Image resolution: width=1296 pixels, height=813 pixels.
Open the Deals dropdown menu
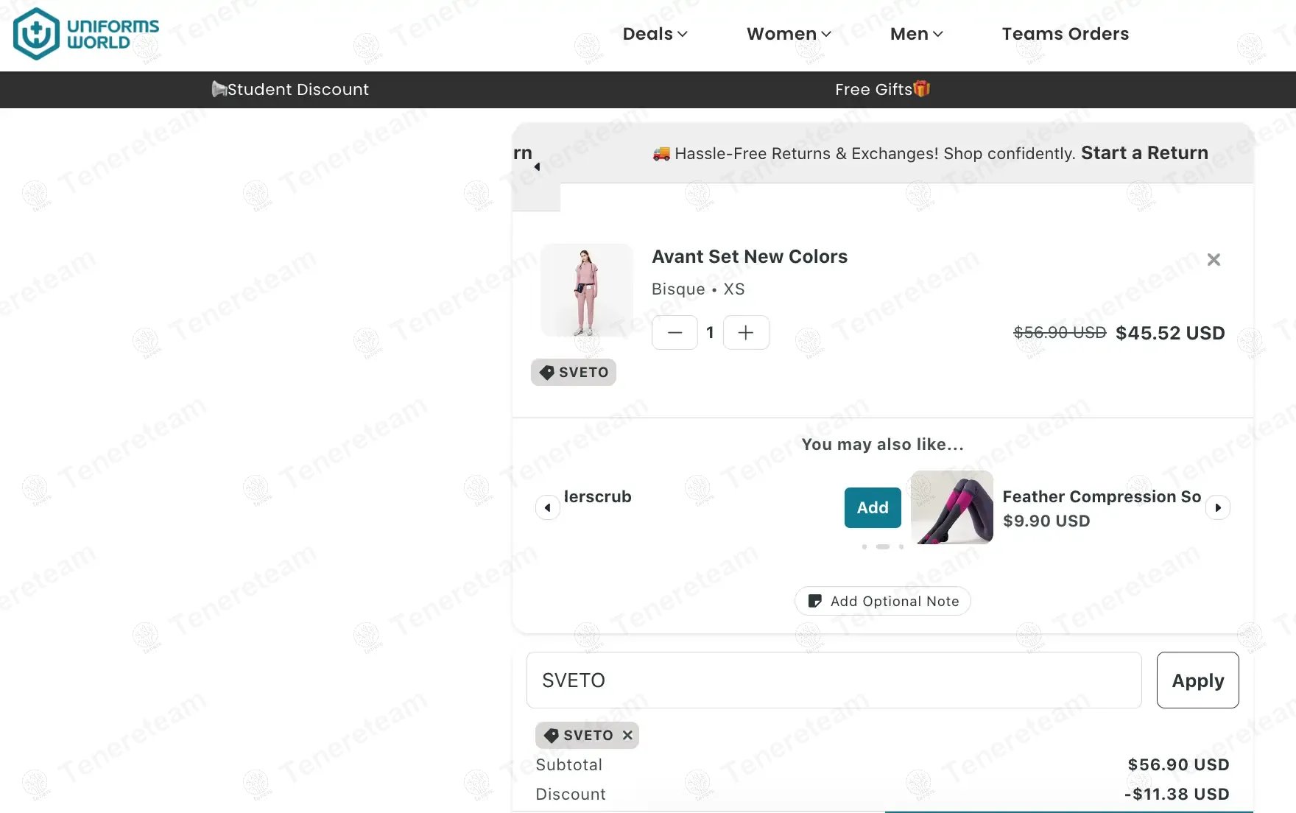[x=655, y=34]
